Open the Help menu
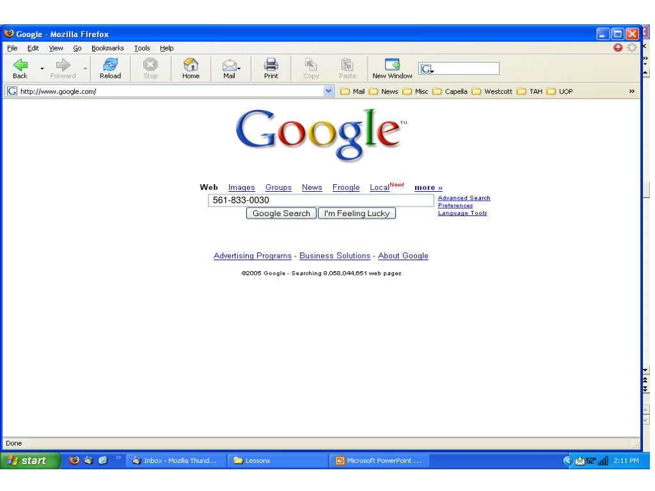The image size is (655, 491). 167,48
